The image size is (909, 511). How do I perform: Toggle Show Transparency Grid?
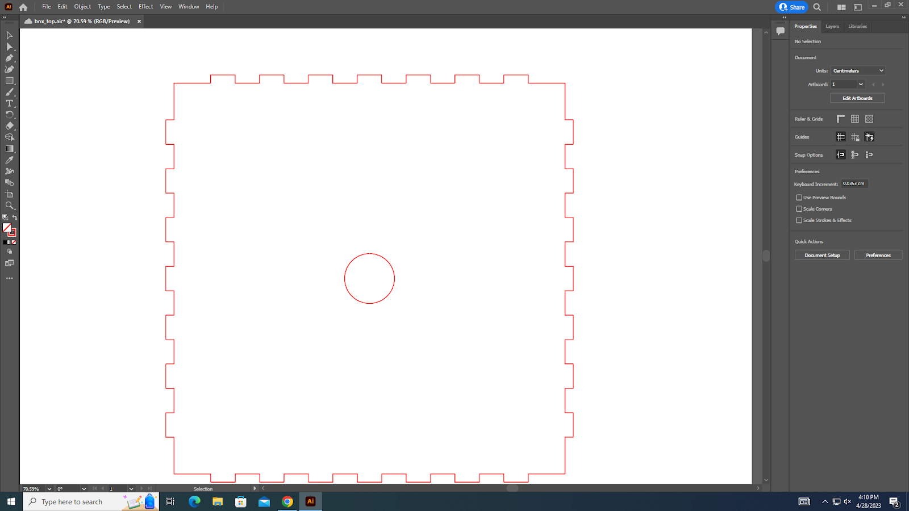(x=869, y=119)
